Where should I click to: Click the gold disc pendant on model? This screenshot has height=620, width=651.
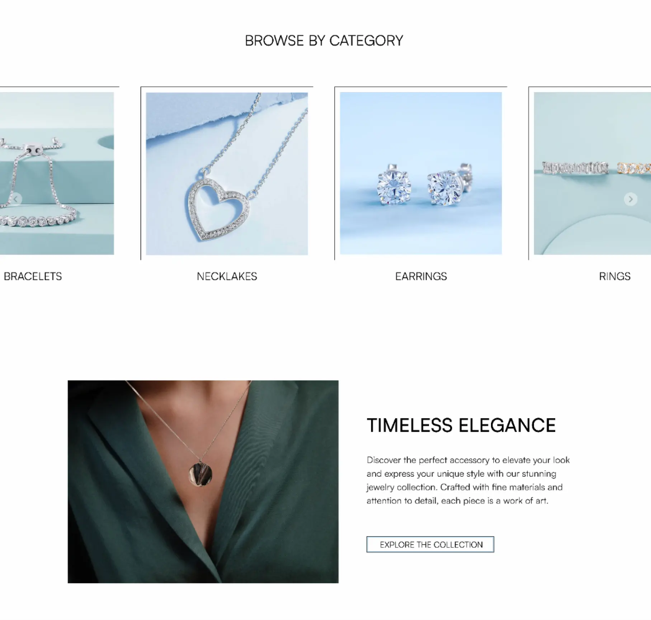[200, 475]
